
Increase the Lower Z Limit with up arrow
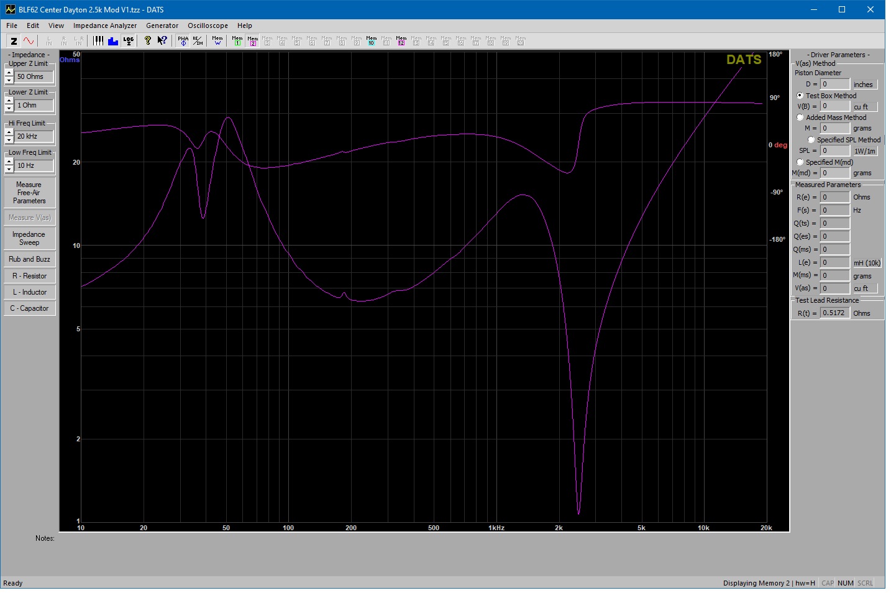pyautogui.click(x=9, y=101)
